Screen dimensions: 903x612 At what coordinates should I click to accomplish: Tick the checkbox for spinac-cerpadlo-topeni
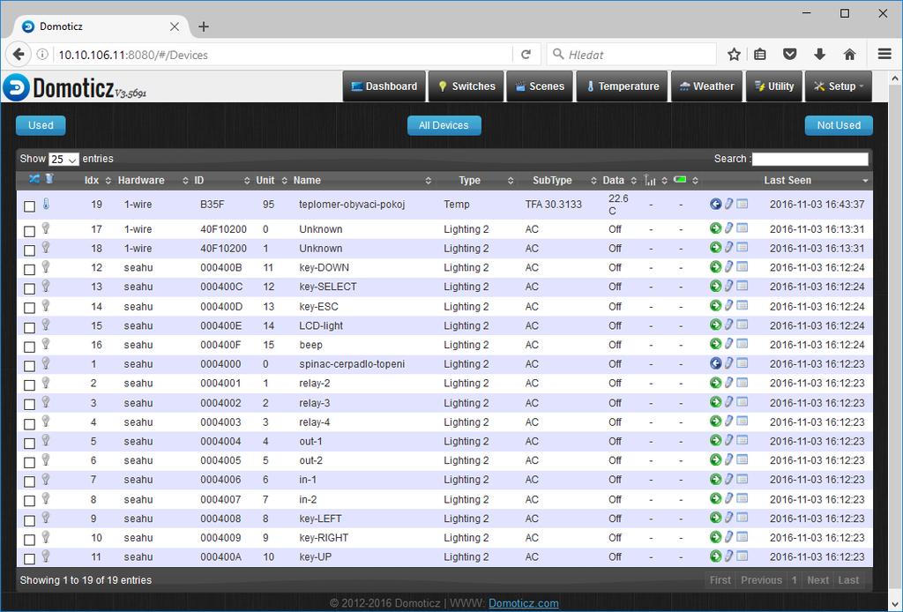click(x=29, y=366)
